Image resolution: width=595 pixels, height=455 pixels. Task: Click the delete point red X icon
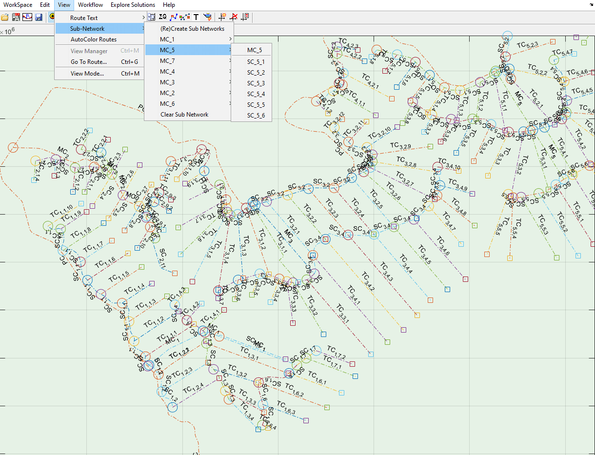click(234, 17)
